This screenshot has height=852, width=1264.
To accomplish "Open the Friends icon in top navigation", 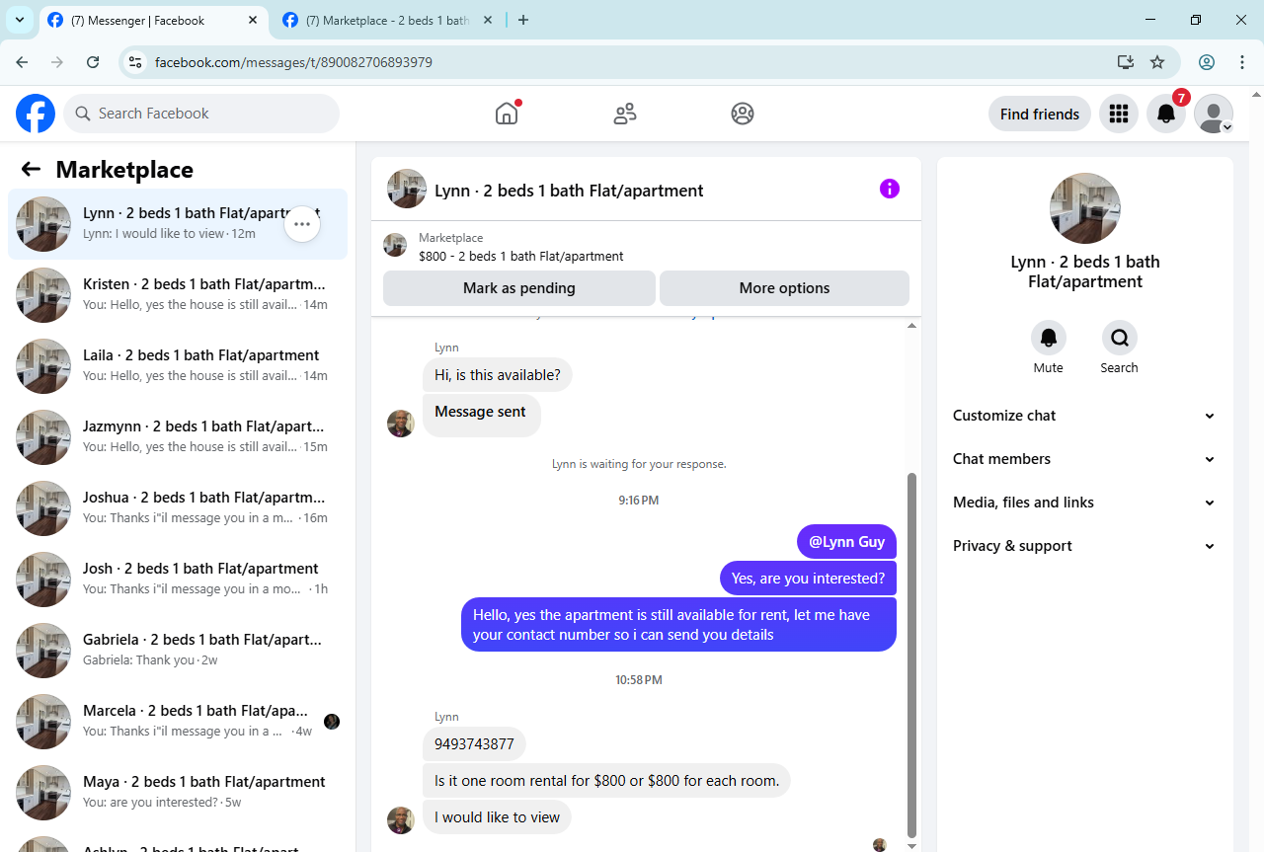I will point(625,114).
